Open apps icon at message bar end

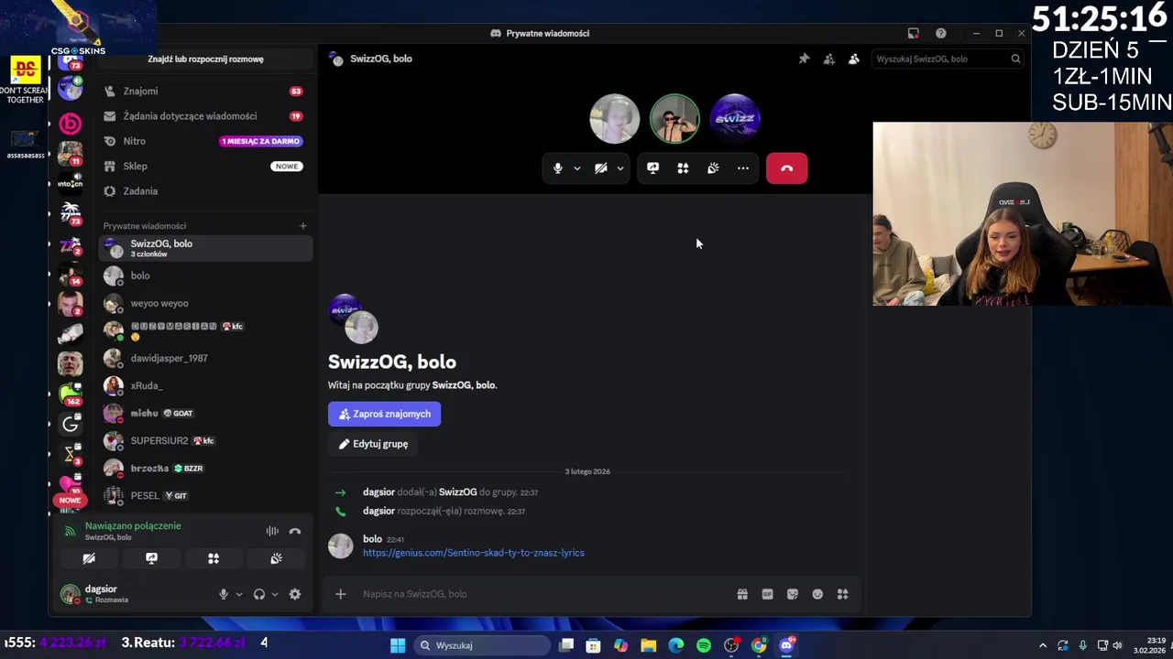(842, 594)
